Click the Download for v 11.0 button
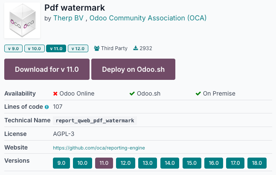This screenshot has width=276, height=175. click(x=47, y=69)
